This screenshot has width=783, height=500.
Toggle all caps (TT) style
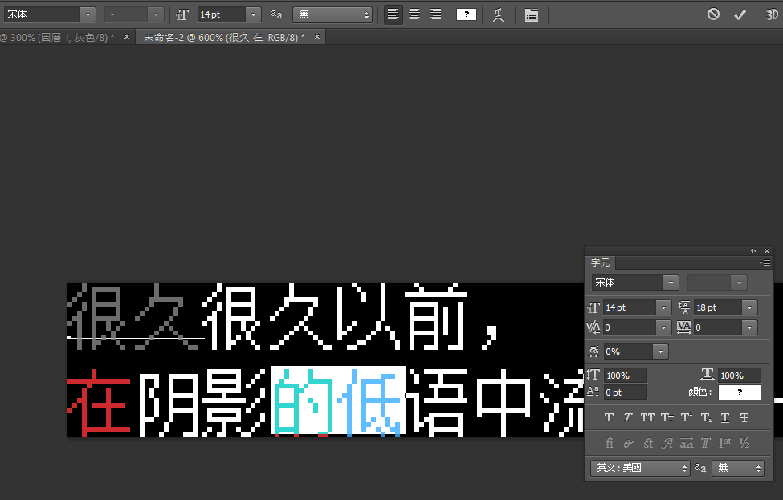pos(647,417)
